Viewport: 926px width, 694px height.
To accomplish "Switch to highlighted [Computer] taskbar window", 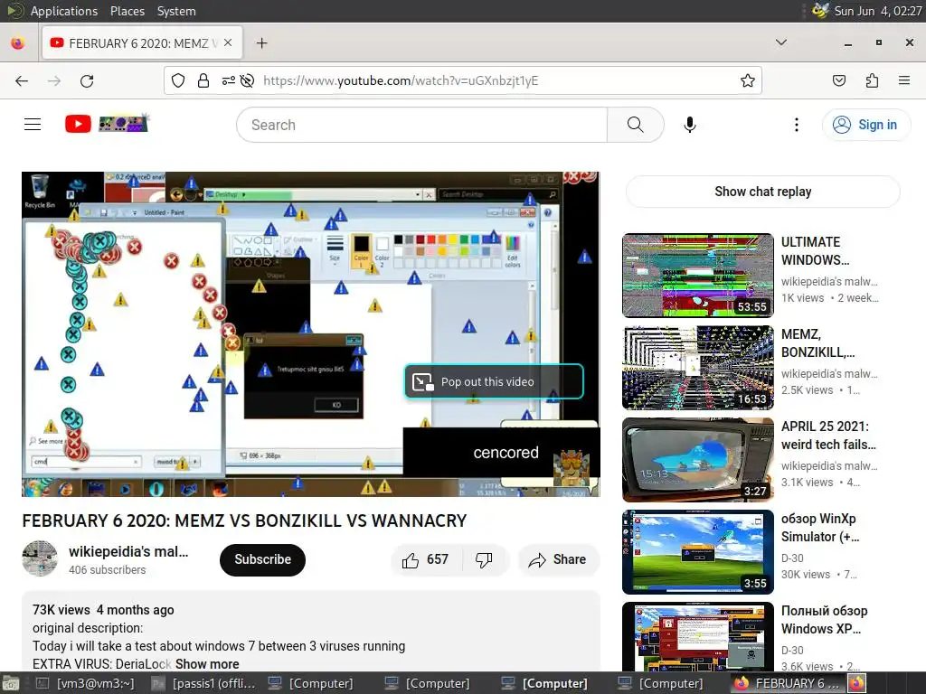I will pos(544,683).
